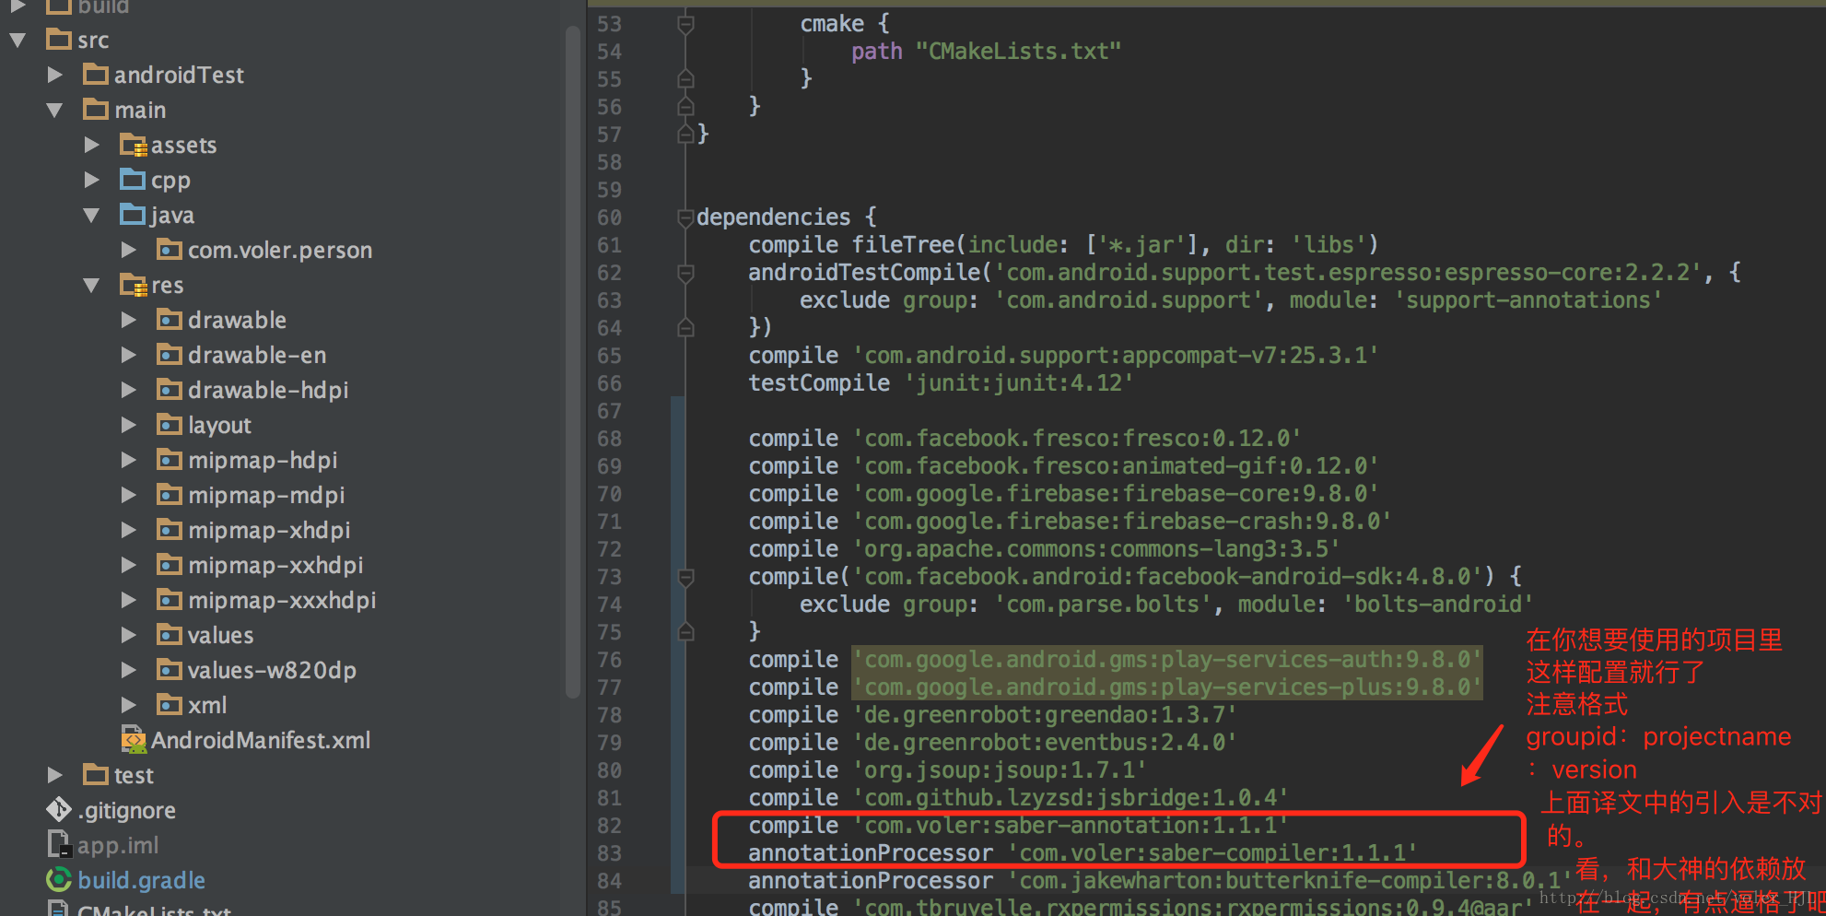Click the greendao dependency string
1826x916 pixels.
1045,715
